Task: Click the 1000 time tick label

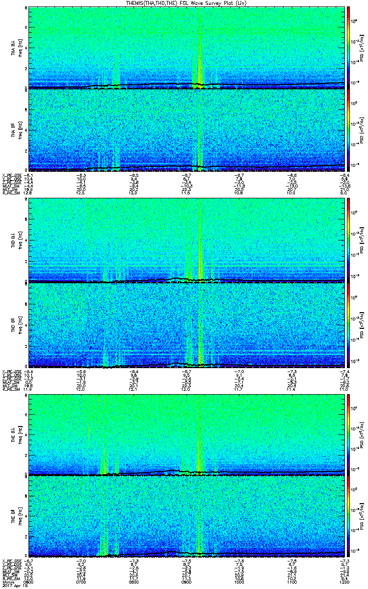Action: point(239,582)
